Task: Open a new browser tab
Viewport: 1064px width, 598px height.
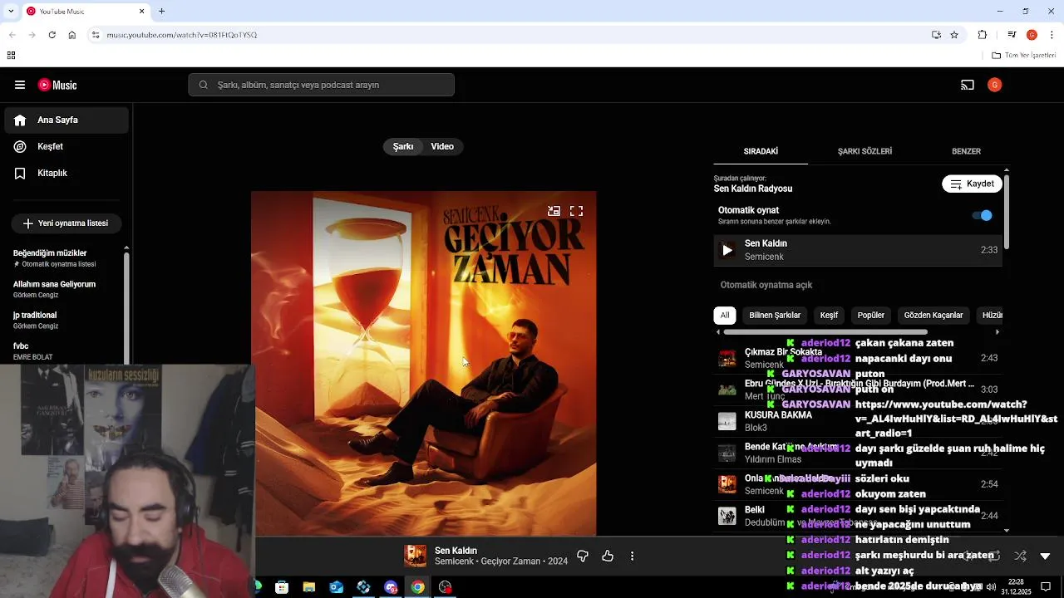Action: (x=161, y=12)
